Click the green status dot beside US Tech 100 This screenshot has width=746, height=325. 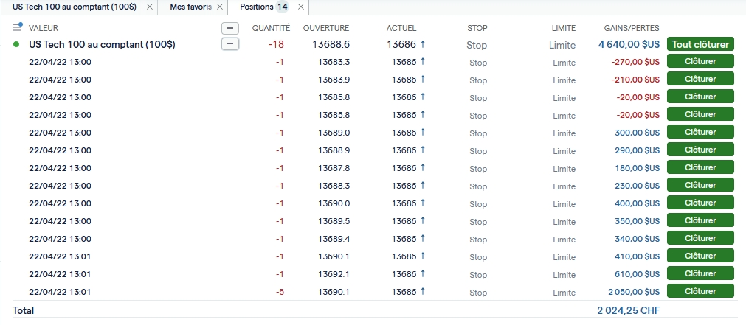tap(16, 45)
